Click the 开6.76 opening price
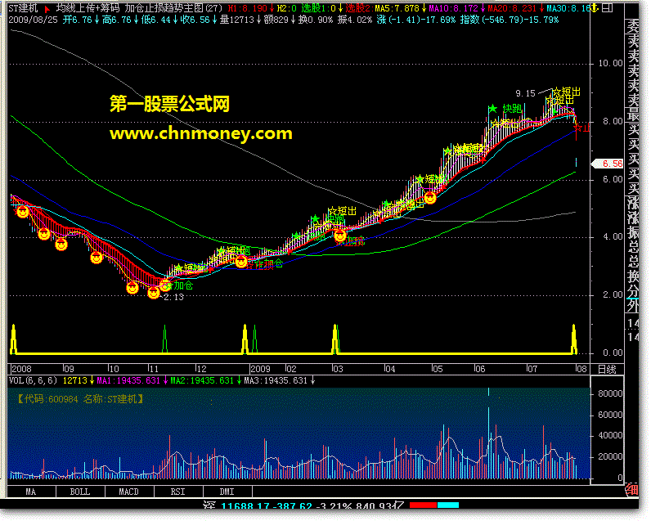The width and height of the screenshot is (651, 521). click(78, 20)
